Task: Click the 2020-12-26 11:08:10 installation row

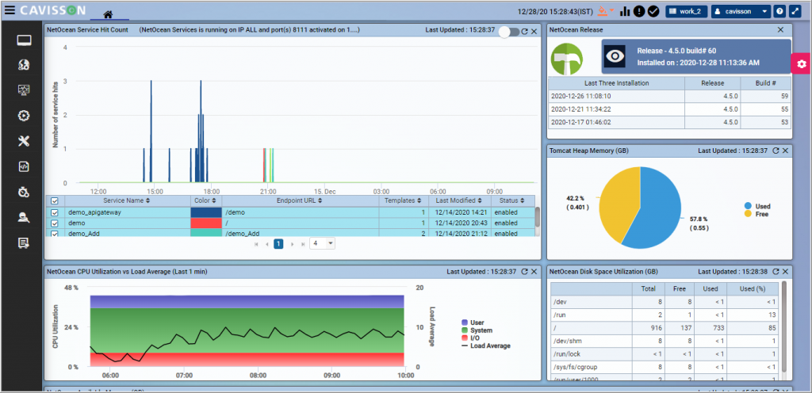Action: point(670,96)
